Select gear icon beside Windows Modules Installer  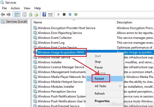point(35,86)
